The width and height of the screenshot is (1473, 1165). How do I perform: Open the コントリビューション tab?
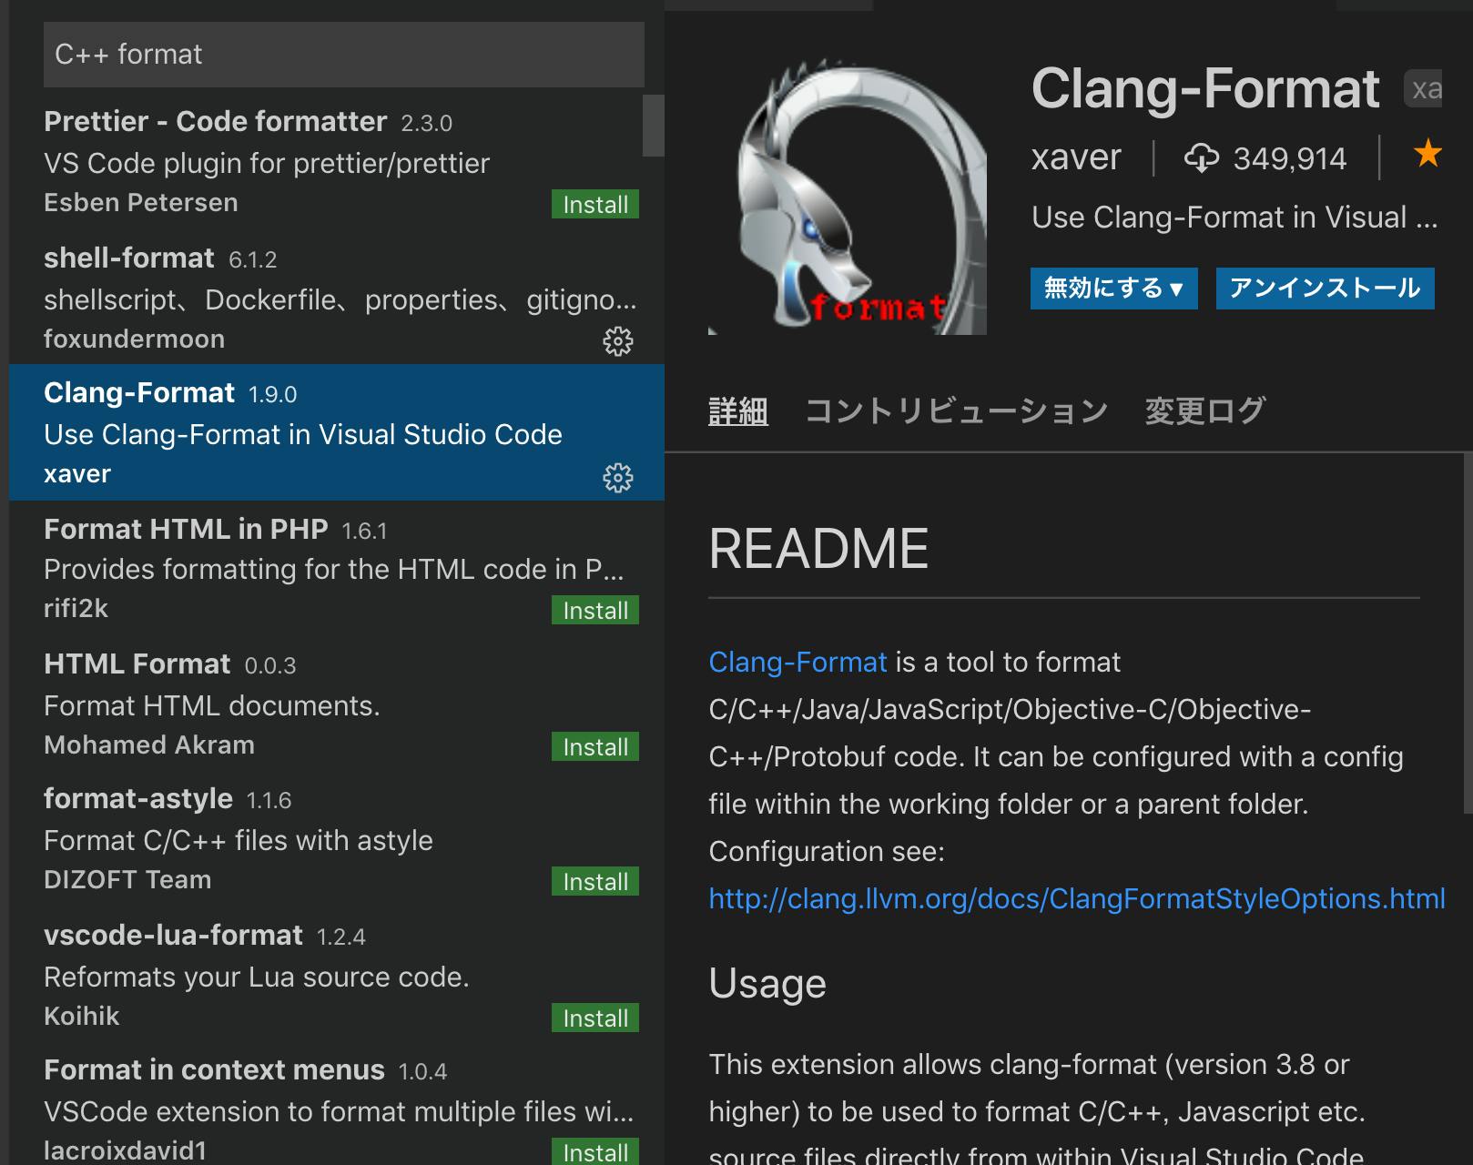pos(957,410)
